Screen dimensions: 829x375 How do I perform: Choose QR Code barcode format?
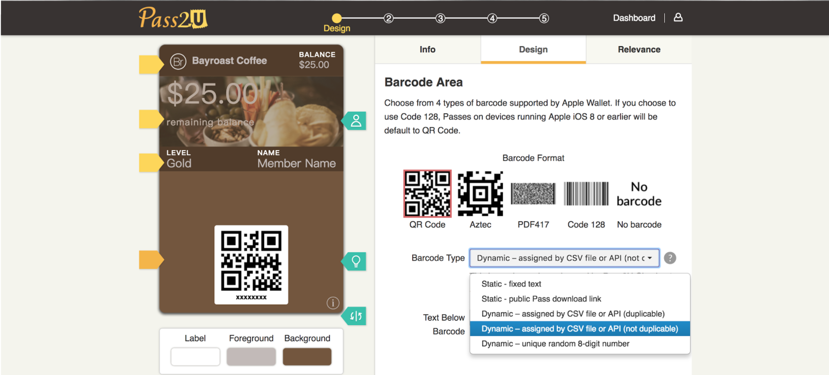tap(427, 194)
